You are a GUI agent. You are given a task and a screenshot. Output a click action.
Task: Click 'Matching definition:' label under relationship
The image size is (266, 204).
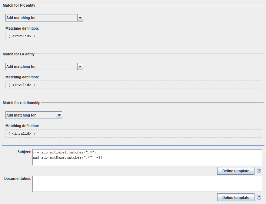[22, 126]
